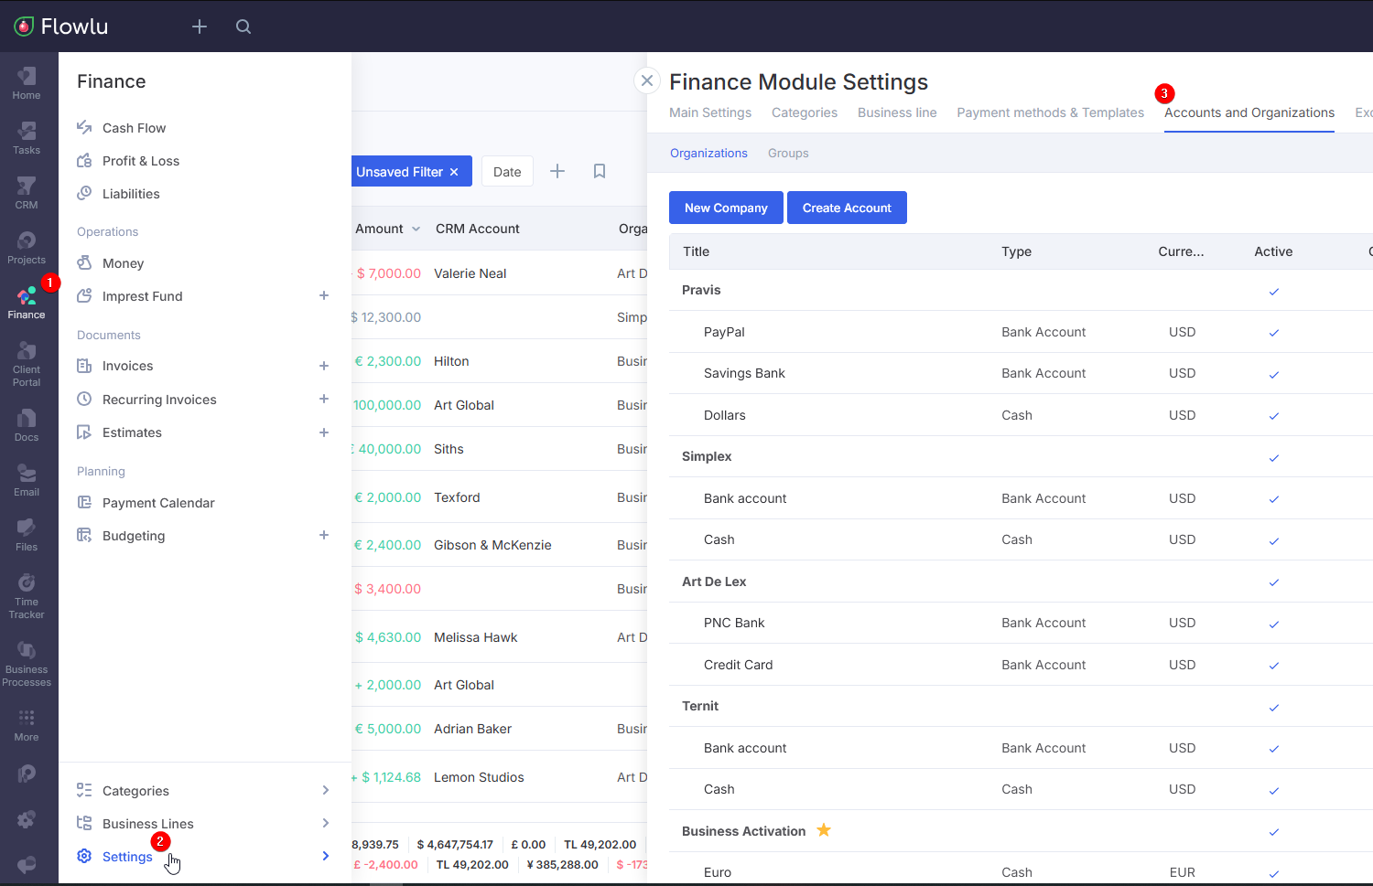Open Payment methods & Templates tab
The width and height of the screenshot is (1373, 886).
1051,112
